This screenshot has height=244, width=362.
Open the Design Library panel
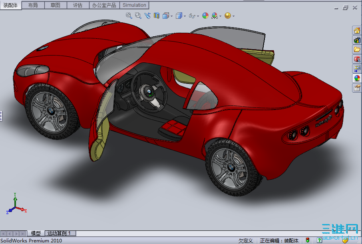pyautogui.click(x=357, y=40)
